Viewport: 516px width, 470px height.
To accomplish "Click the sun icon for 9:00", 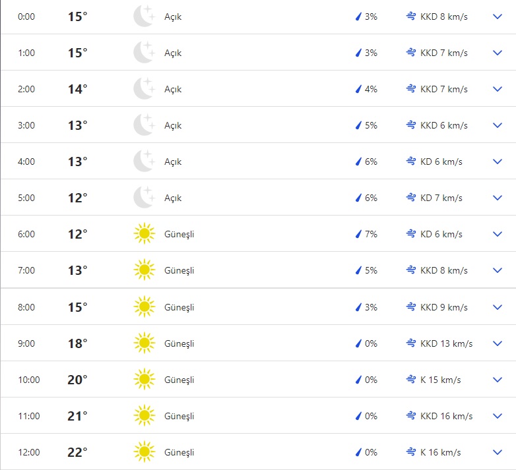I will tap(144, 343).
